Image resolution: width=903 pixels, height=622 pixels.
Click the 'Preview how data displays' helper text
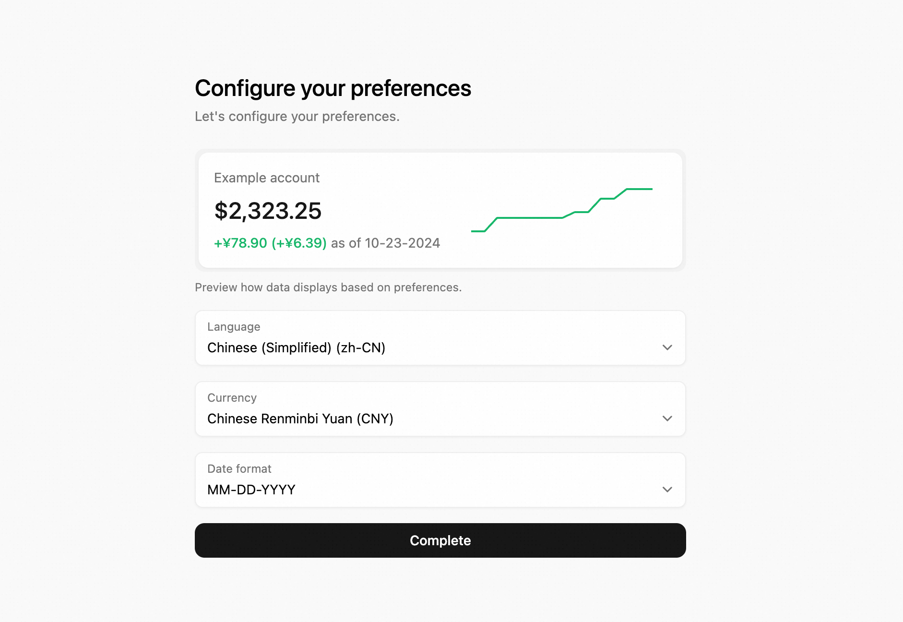click(328, 287)
